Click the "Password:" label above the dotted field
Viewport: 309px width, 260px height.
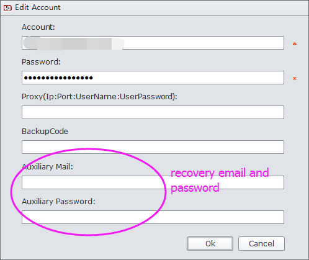click(x=41, y=62)
